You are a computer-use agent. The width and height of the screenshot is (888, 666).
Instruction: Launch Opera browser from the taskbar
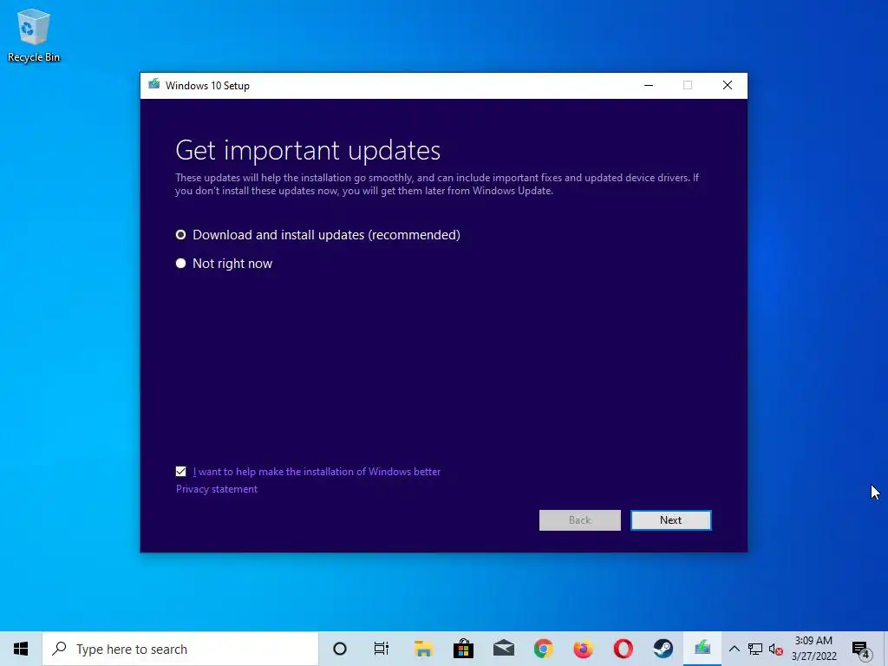tap(623, 649)
